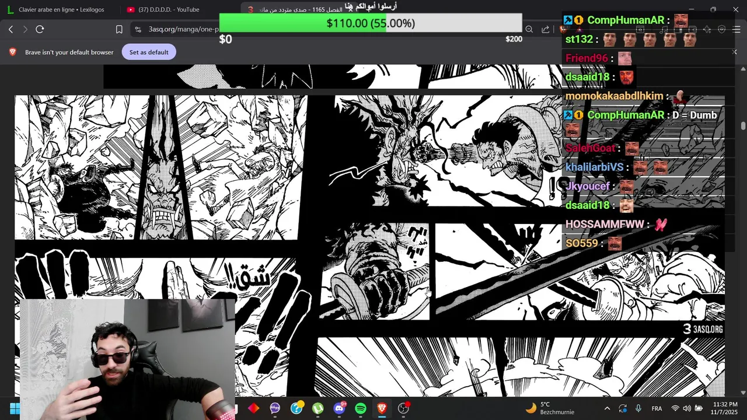The height and width of the screenshot is (420, 747).
Task: Launch Leo AI sparkle icon in the toolbar
Action: [x=707, y=29]
